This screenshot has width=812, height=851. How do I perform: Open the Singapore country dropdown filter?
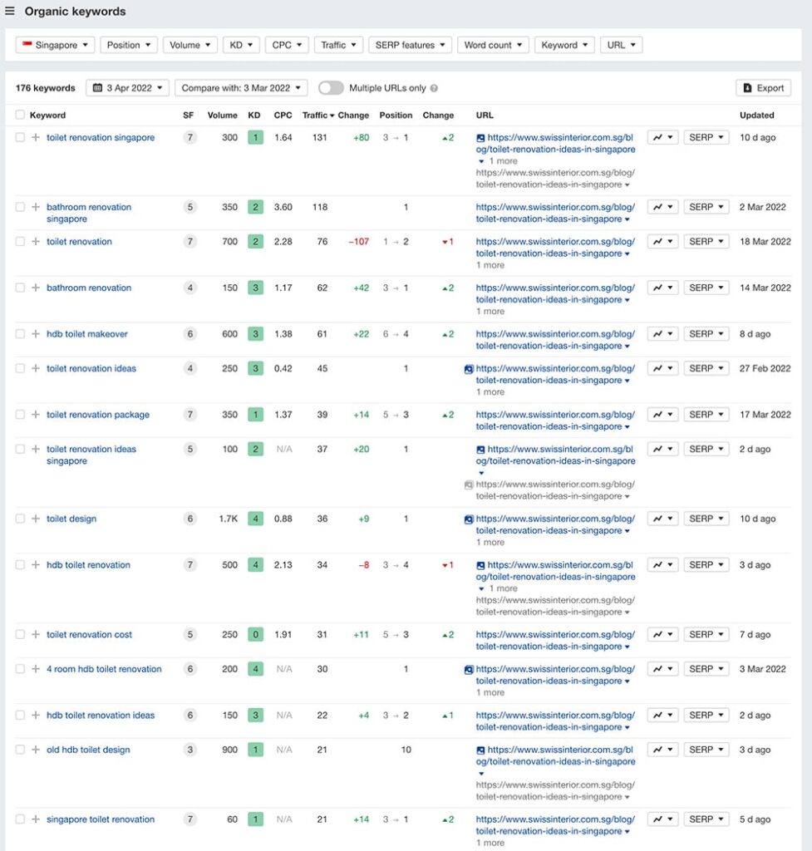pyautogui.click(x=56, y=45)
